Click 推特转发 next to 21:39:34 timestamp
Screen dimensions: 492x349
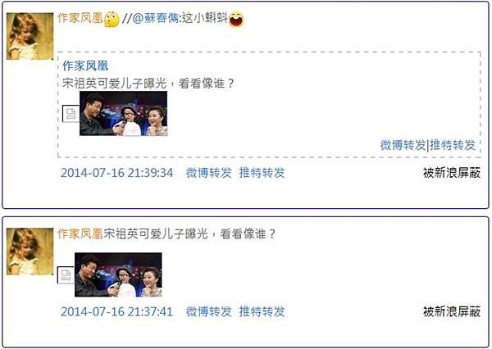[262, 173]
